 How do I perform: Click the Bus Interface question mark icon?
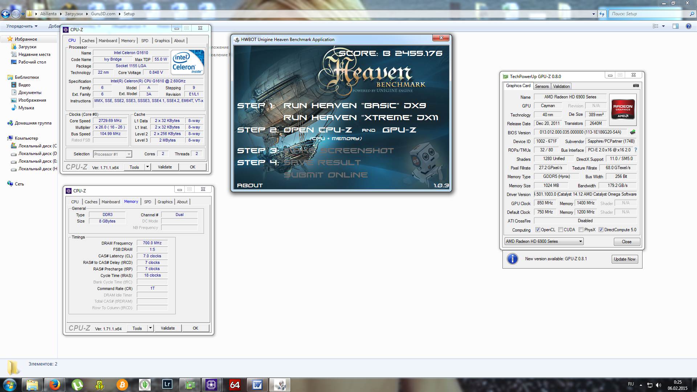click(x=636, y=150)
